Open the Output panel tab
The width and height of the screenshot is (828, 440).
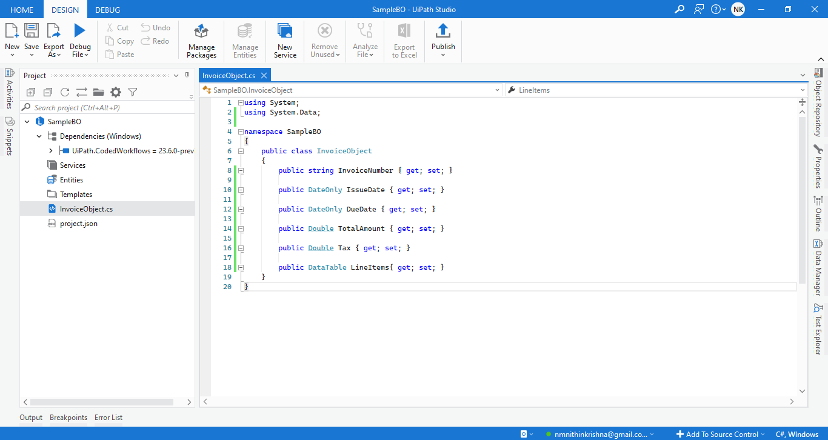click(x=31, y=418)
